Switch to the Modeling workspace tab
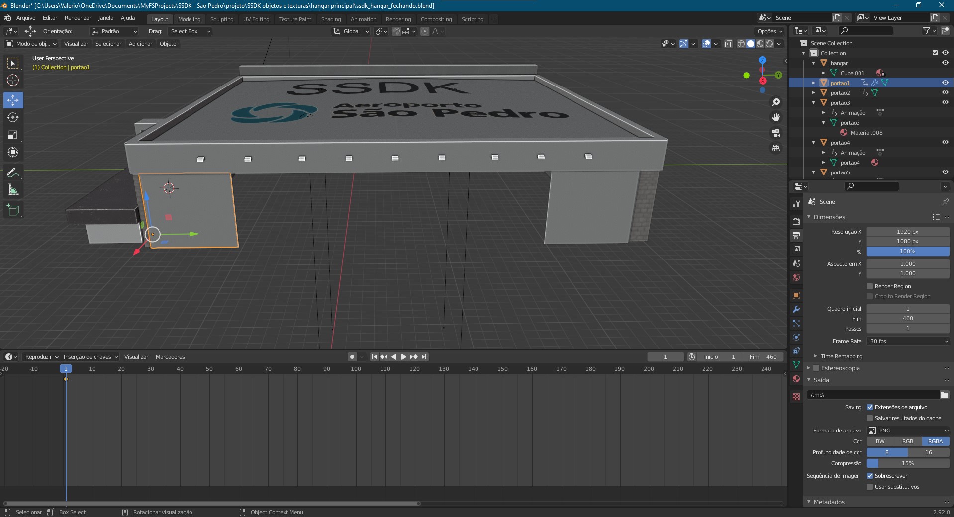 (190, 19)
